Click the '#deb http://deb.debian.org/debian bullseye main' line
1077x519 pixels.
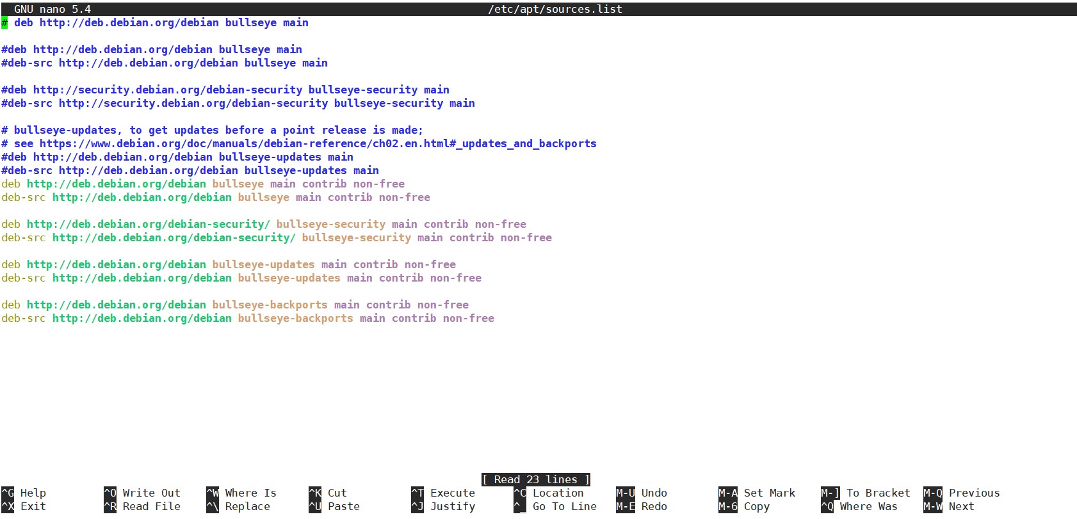point(152,49)
